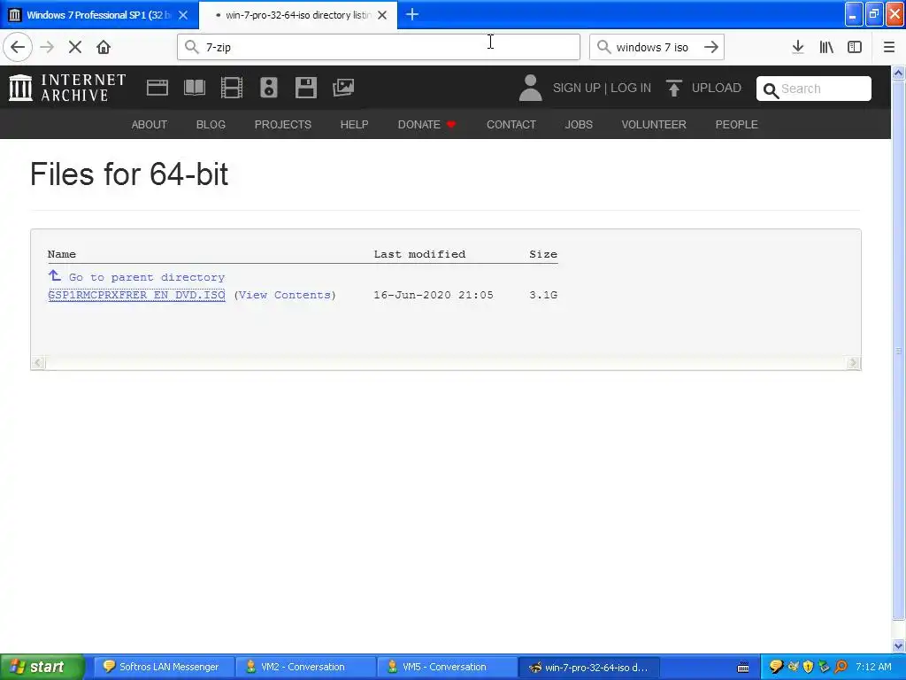This screenshot has height=680, width=906.
Task: Click View Contents link
Action: point(285,295)
